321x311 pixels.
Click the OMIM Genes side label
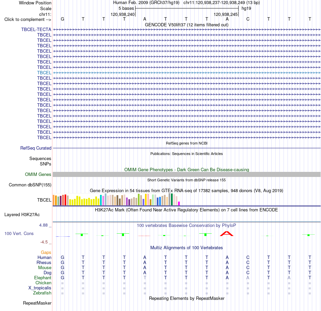[38, 174]
